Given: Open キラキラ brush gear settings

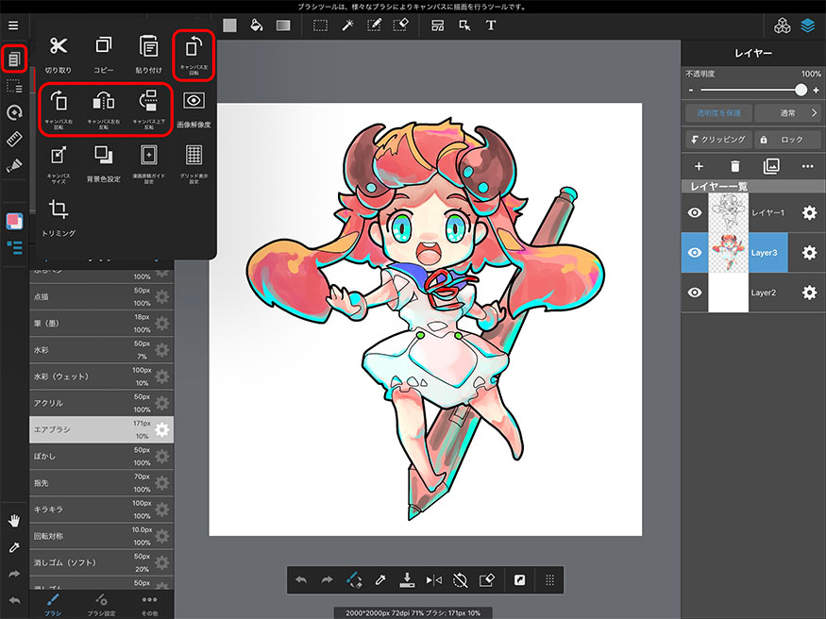Looking at the screenshot, I should point(162,509).
